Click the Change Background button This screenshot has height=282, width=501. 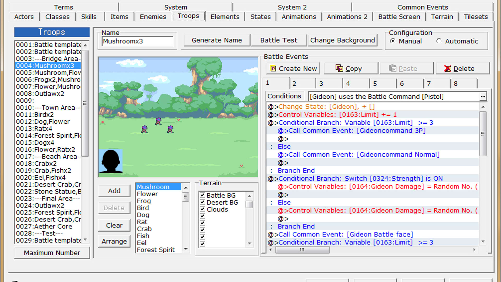click(342, 40)
